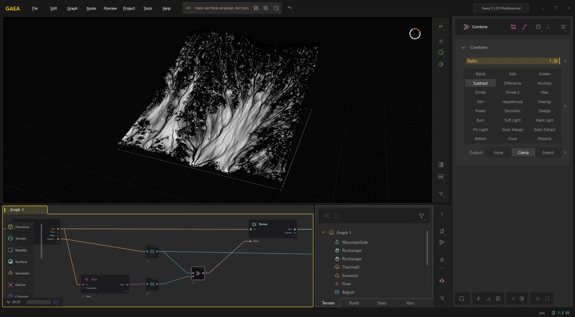Screen dimensions: 575x317
Task: Click the 2K resolution viewport icon
Action: [x=441, y=26]
